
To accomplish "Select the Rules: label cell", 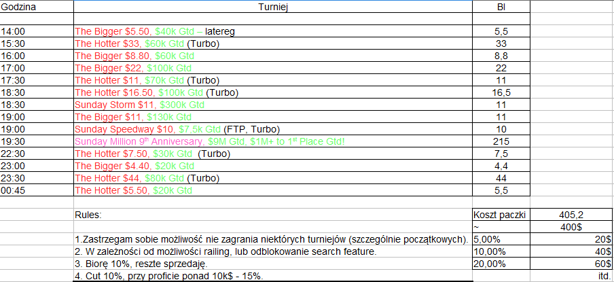I will tap(273, 215).
